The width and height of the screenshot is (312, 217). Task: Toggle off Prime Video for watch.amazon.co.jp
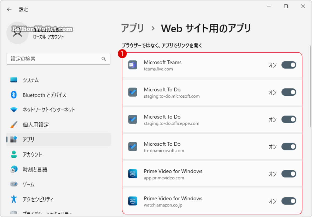[289, 201]
